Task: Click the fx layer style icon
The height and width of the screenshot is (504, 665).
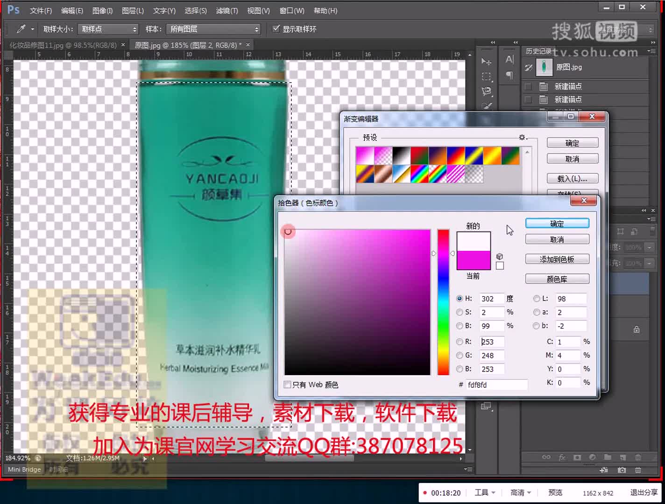Action: (x=562, y=457)
